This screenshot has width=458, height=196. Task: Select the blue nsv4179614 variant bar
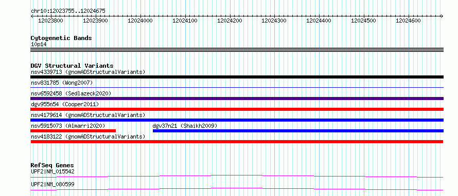(237, 120)
